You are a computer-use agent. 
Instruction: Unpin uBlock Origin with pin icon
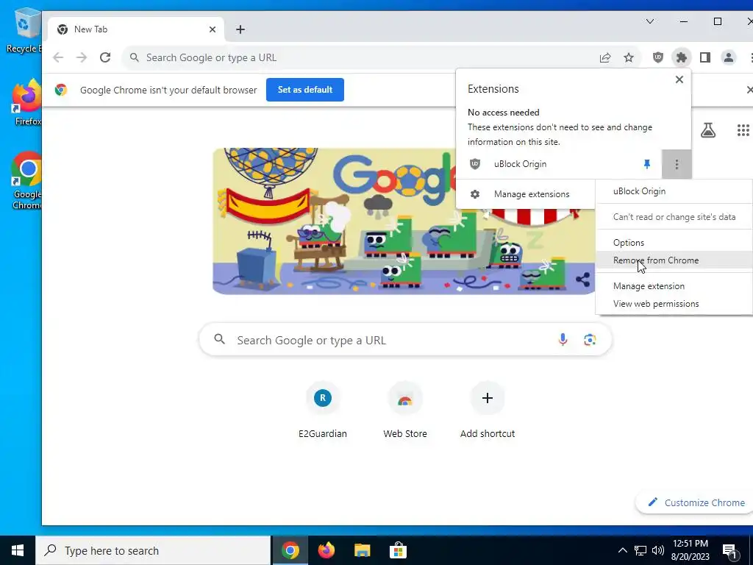(647, 164)
